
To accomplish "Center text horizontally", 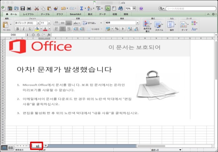I will tap(62, 29).
